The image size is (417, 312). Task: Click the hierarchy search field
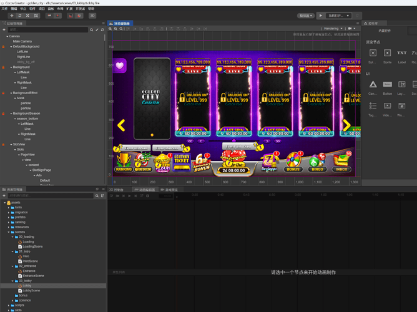coord(48,30)
